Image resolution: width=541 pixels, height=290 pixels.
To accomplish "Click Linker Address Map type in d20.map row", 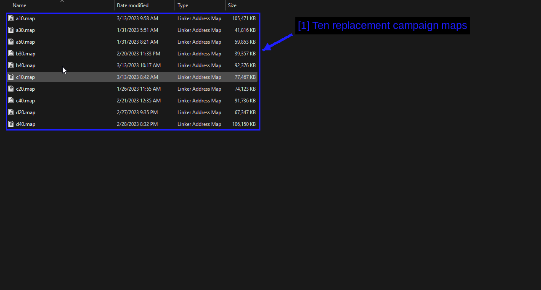I will tap(199, 112).
